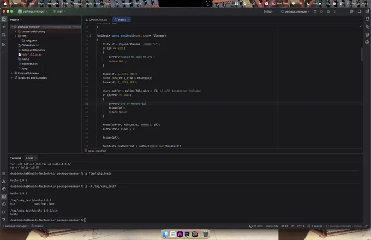Click the parse_manifest breadcrumb below the editor
The image size is (371, 240).
95,151
